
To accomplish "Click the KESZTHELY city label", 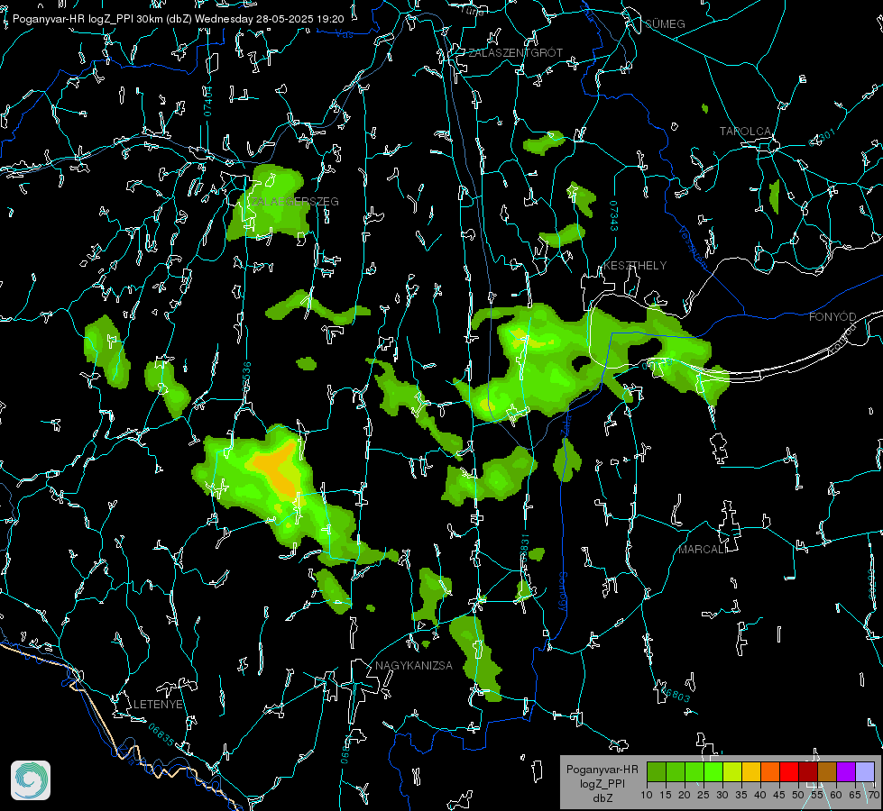I will 635,265.
